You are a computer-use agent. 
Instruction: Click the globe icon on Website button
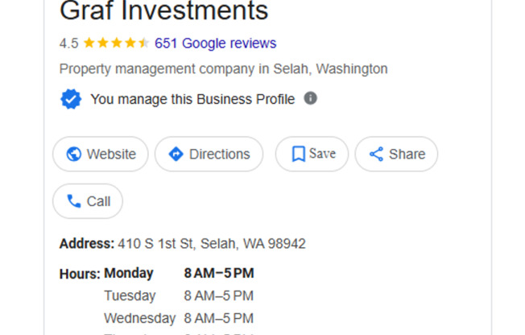pos(73,155)
